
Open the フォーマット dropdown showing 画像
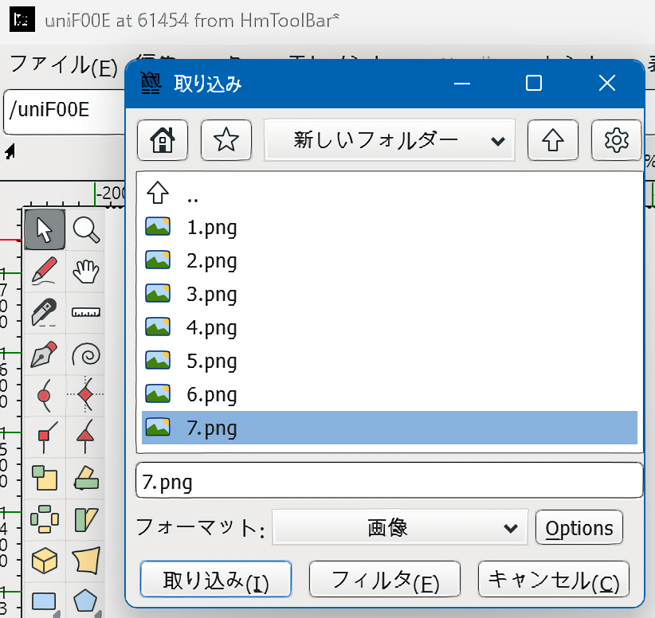point(399,528)
